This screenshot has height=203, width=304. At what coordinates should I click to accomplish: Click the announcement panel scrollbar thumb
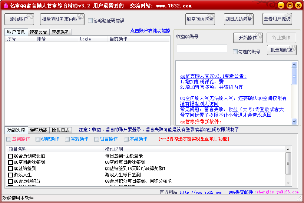tap(294, 76)
